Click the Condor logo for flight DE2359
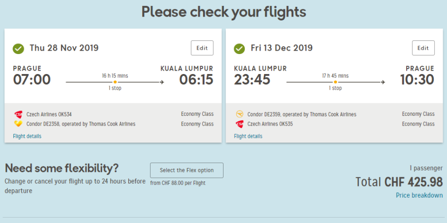447x223 pixels. [239, 114]
